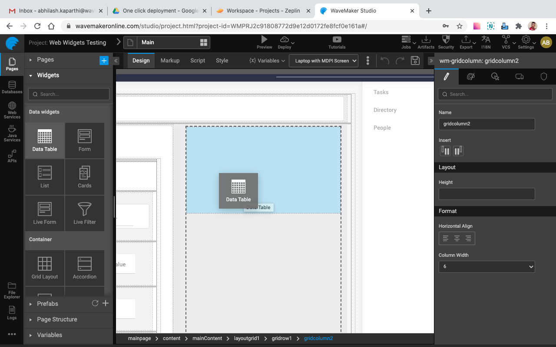Switch to the Markup tab
The height and width of the screenshot is (347, 556).
click(x=170, y=61)
